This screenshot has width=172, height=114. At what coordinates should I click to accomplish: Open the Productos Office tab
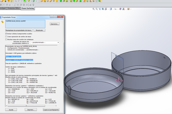point(14,8)
